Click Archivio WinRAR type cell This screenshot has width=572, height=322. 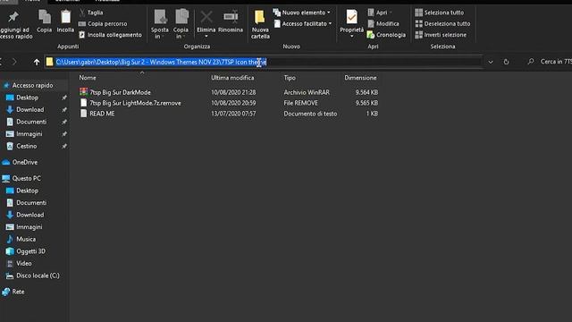[x=307, y=92]
